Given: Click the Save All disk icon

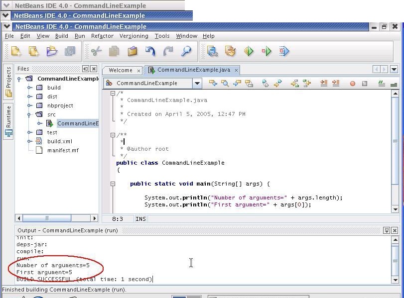Looking at the screenshot, I should point(70,51).
